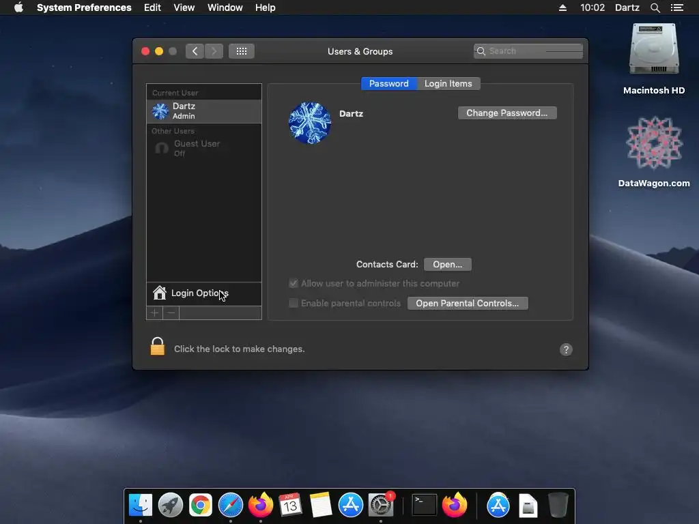Click the red close window button
This screenshot has width=699, height=524.
[x=145, y=51]
